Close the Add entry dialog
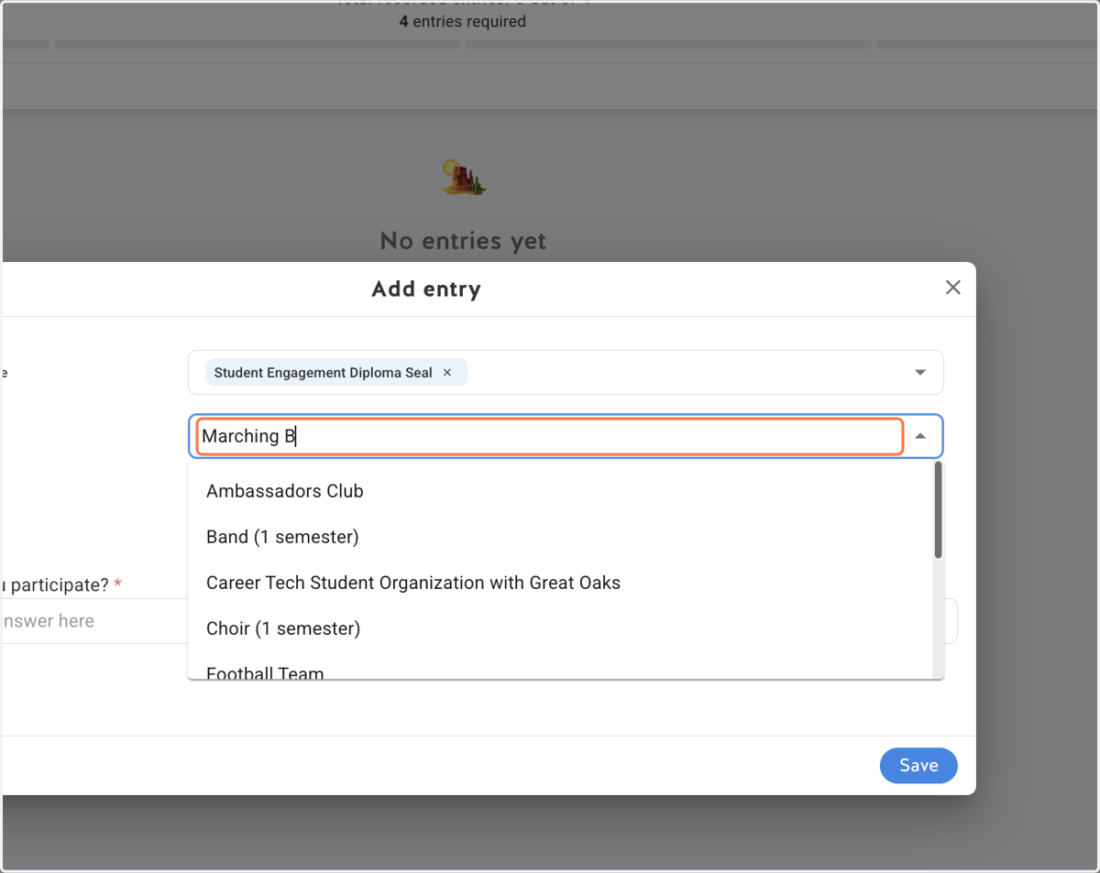 pos(953,288)
